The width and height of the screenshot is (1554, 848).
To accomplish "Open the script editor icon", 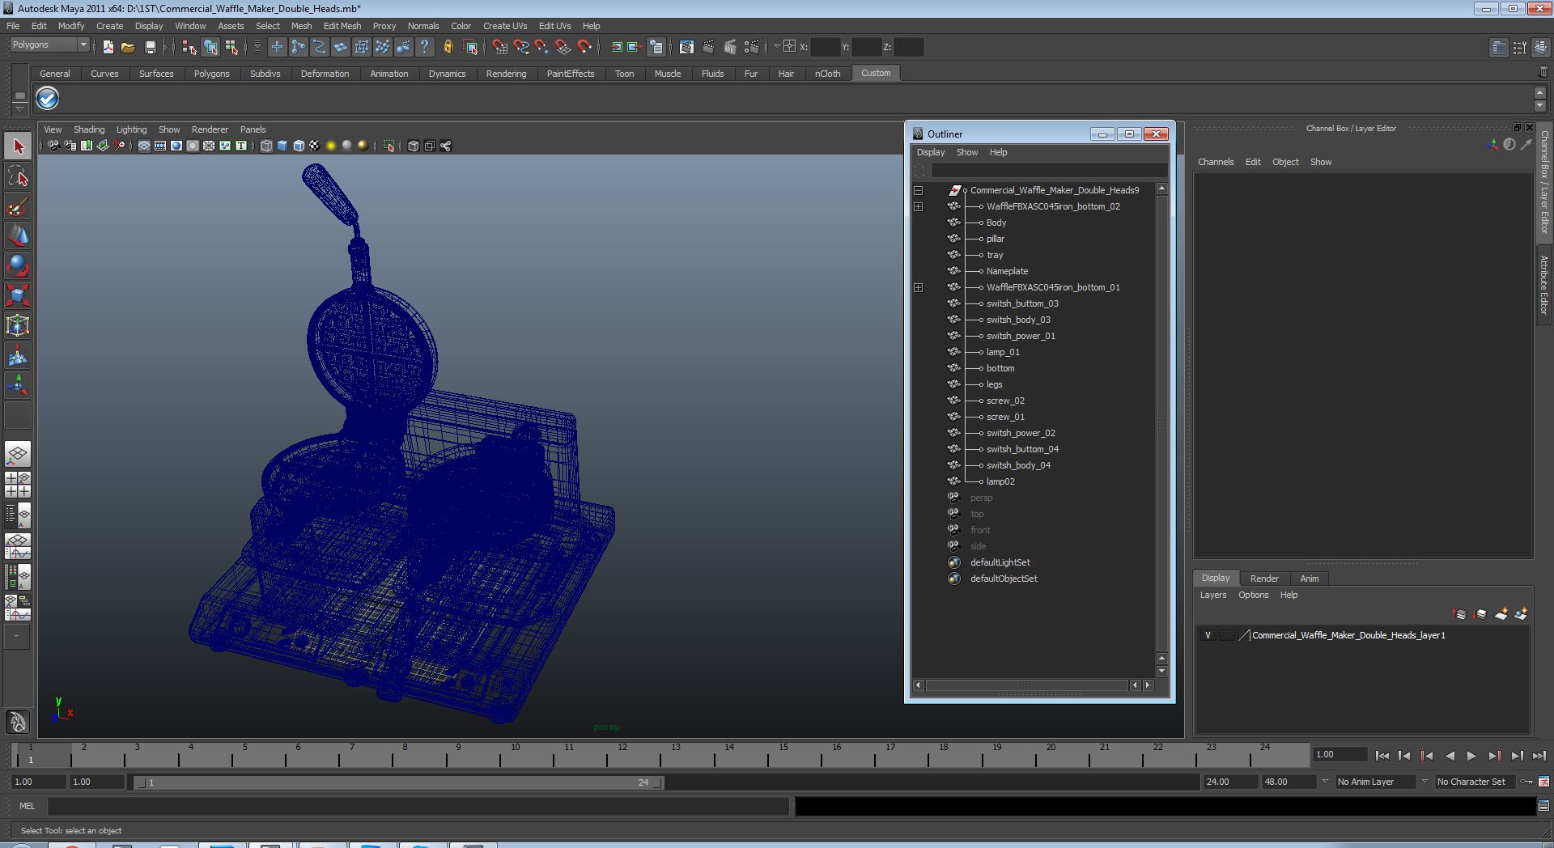I will (x=1543, y=806).
